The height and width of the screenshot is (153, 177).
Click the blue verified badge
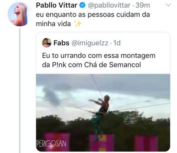(x=83, y=5)
